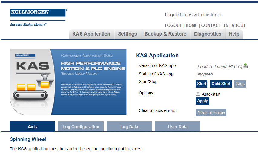
Task: Go to the HOME link
Action: (x=191, y=25)
